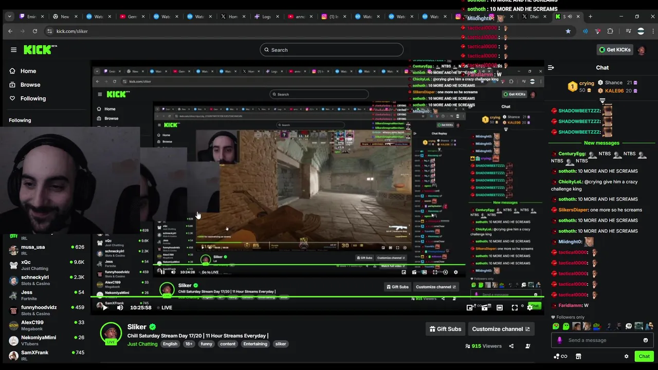Viewport: 658px width, 370px height.
Task: Click Customize channel button
Action: 501,329
